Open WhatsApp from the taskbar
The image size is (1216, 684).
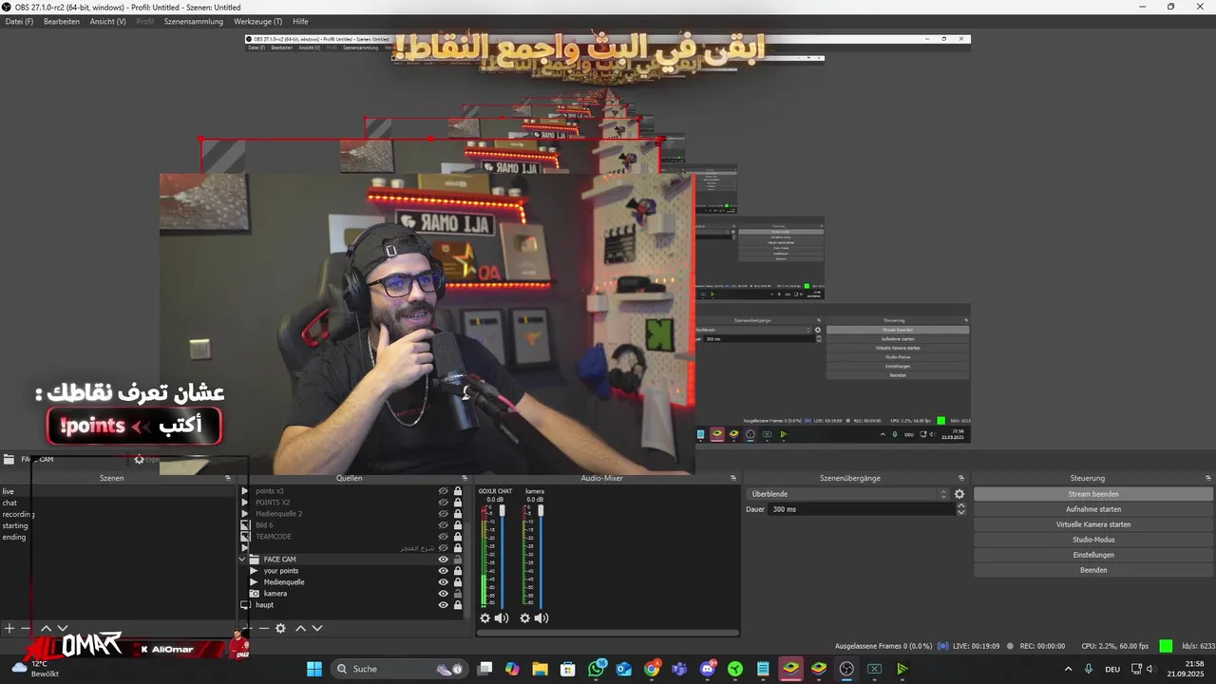pos(596,669)
